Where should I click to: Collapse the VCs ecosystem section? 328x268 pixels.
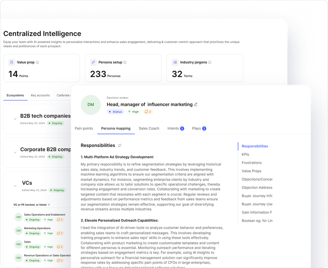coord(15,186)
